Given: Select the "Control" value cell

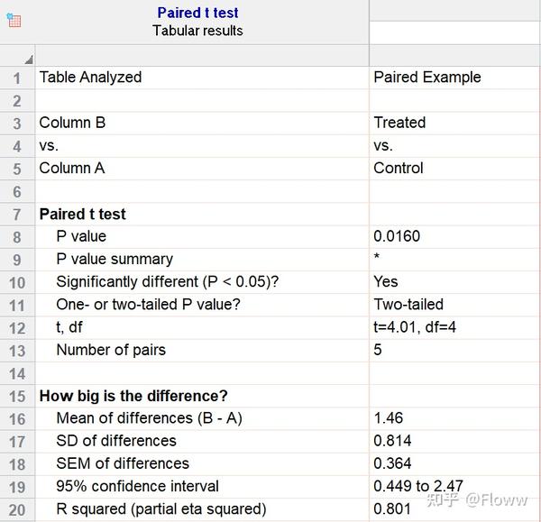Looking at the screenshot, I should pos(399,168).
